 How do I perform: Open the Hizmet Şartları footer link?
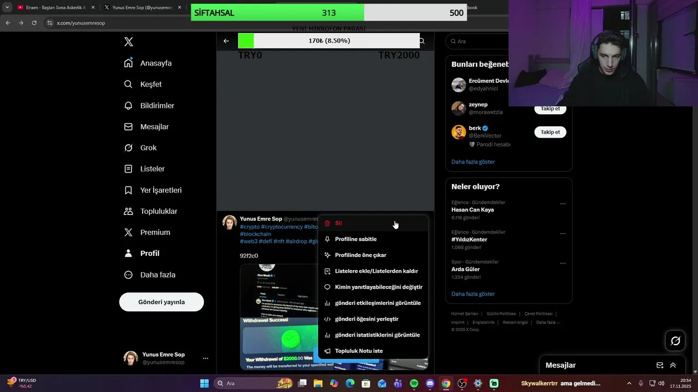pos(465,314)
